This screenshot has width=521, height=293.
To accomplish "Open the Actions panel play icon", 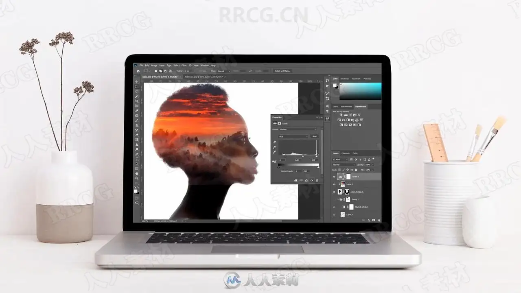I will pos(327,86).
